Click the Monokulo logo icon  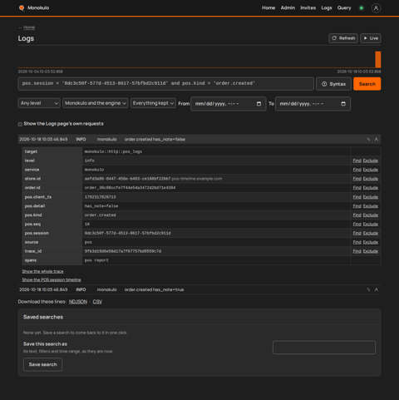click(x=22, y=7)
